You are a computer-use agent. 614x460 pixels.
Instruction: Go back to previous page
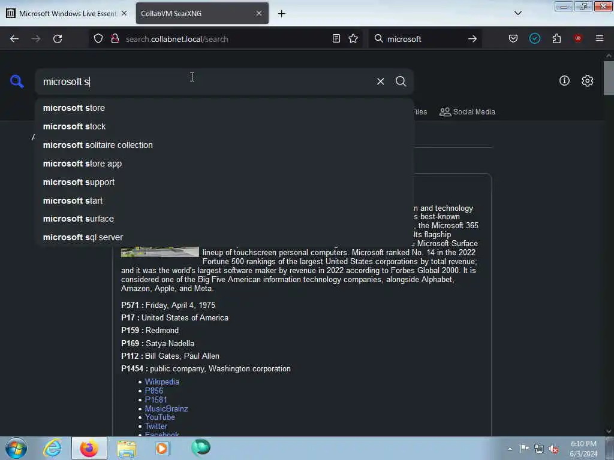[x=14, y=39]
